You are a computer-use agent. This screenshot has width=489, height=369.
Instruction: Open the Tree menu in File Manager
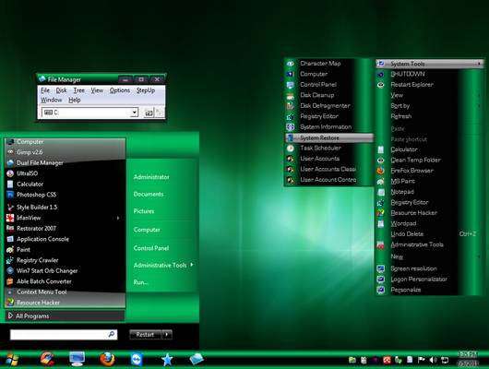point(79,90)
